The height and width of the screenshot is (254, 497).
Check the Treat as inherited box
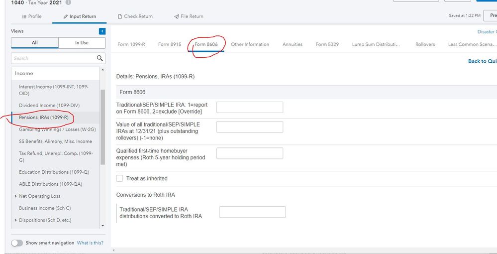tap(120, 178)
